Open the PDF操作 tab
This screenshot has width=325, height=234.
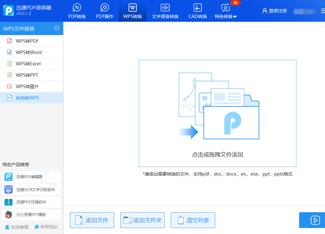[104, 11]
